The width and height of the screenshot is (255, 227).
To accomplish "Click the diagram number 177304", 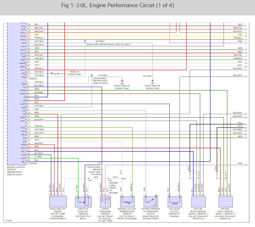I will click(9, 221).
